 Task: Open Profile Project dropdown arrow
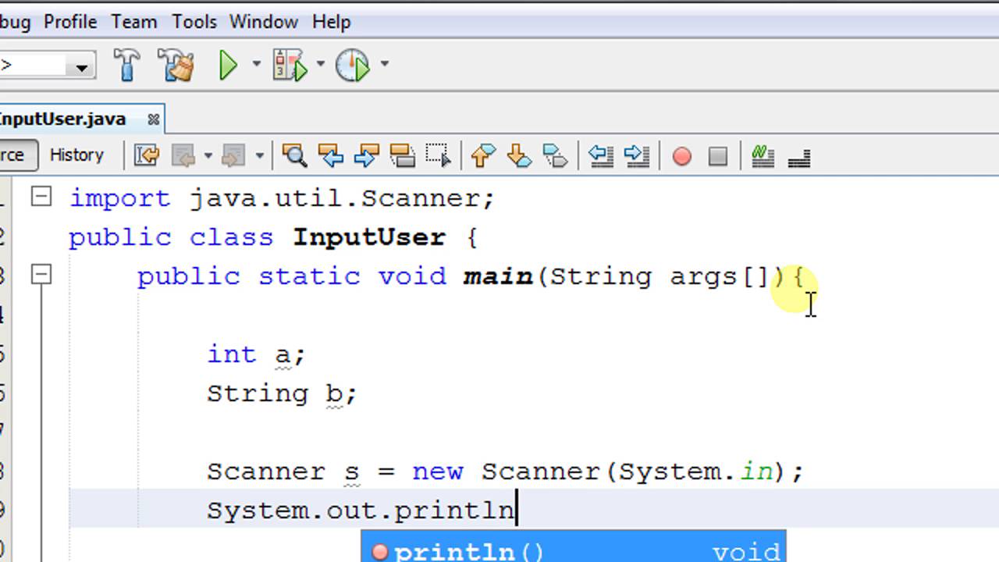click(384, 65)
